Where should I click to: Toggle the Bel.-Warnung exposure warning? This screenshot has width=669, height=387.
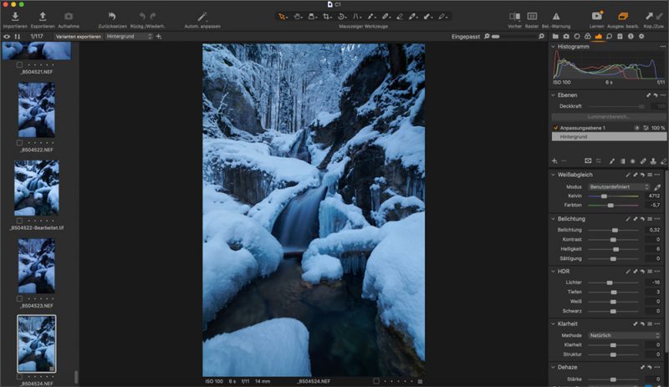(x=556, y=17)
